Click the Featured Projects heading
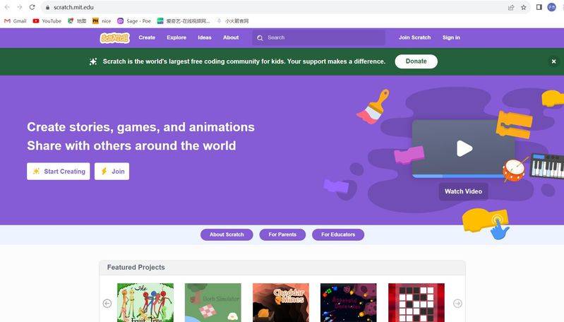 pos(136,268)
